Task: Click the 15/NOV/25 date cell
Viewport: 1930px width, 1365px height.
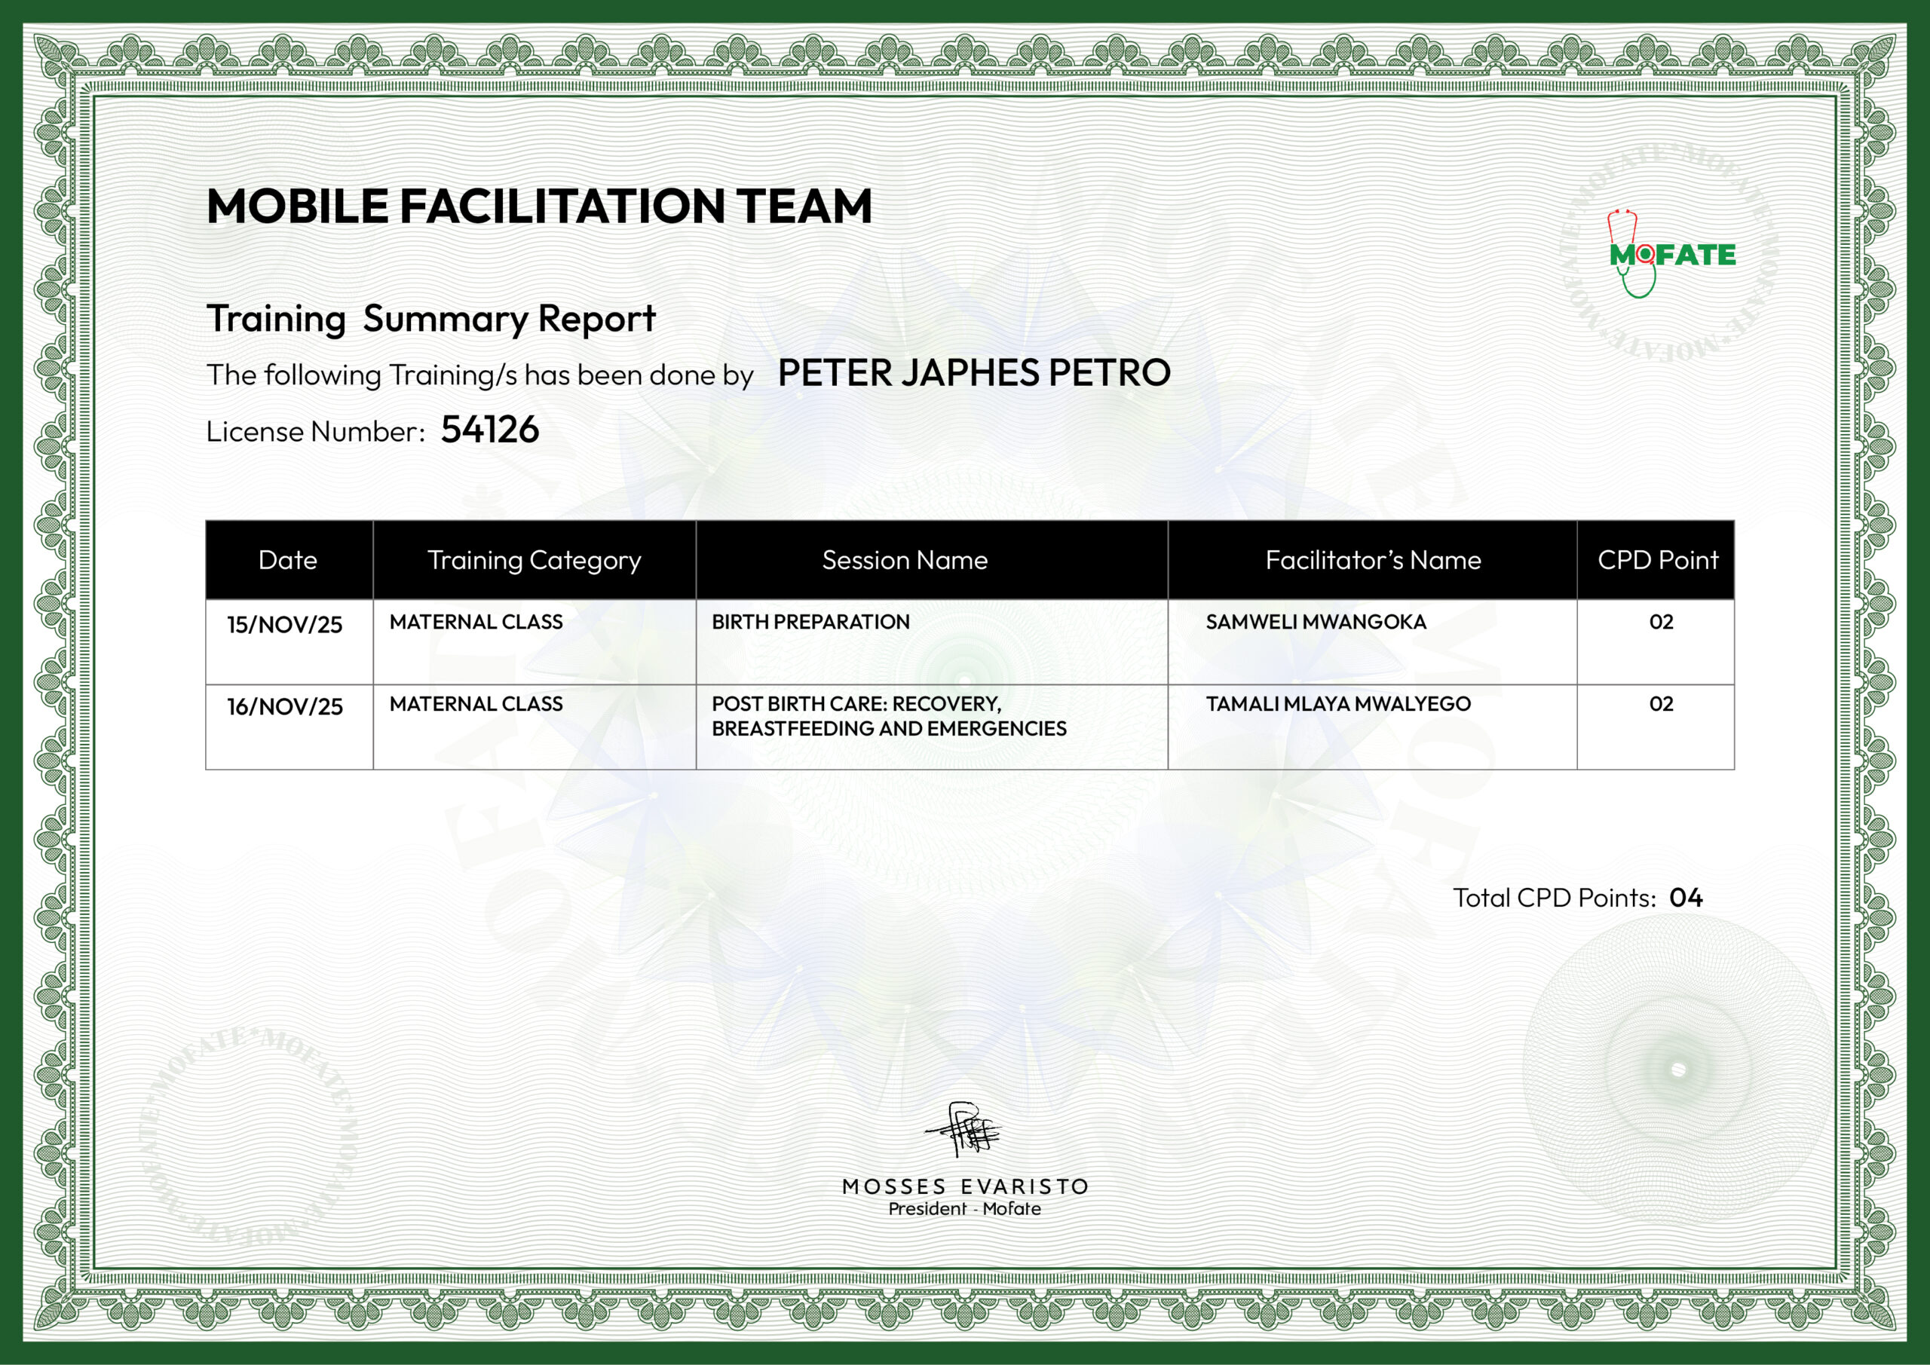Action: click(x=284, y=625)
